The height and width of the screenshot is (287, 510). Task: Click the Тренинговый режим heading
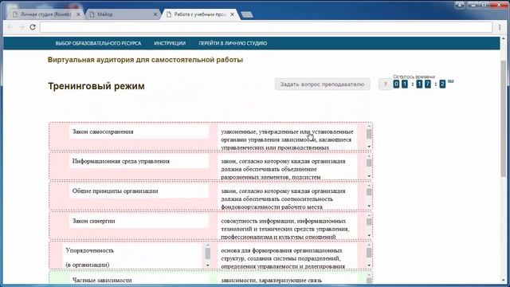(x=96, y=86)
